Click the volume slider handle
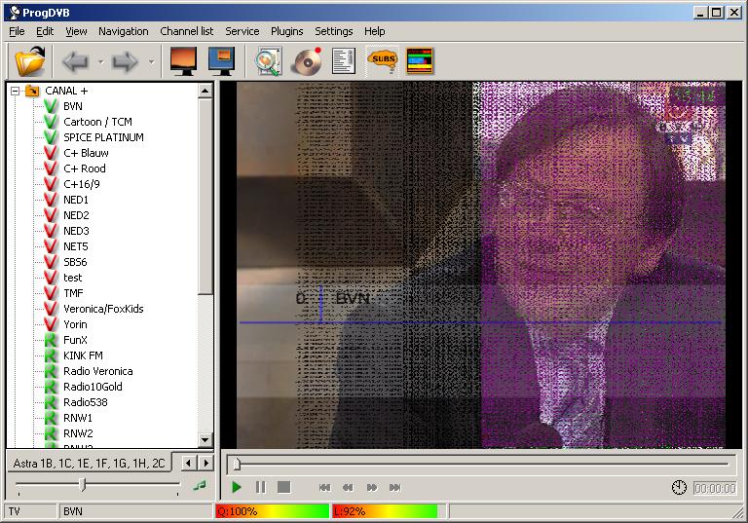The width and height of the screenshot is (748, 523). (x=83, y=485)
